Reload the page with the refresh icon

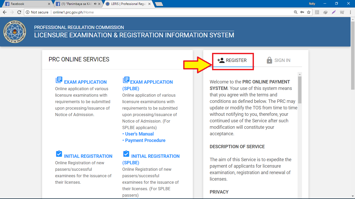coord(19,12)
